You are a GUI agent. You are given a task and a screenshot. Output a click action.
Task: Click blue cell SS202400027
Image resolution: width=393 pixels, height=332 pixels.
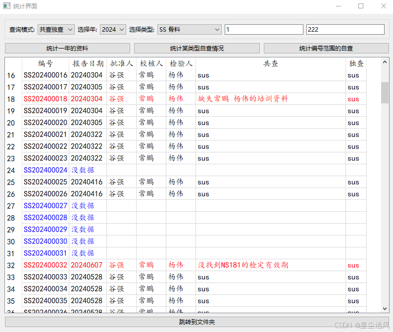(46, 206)
